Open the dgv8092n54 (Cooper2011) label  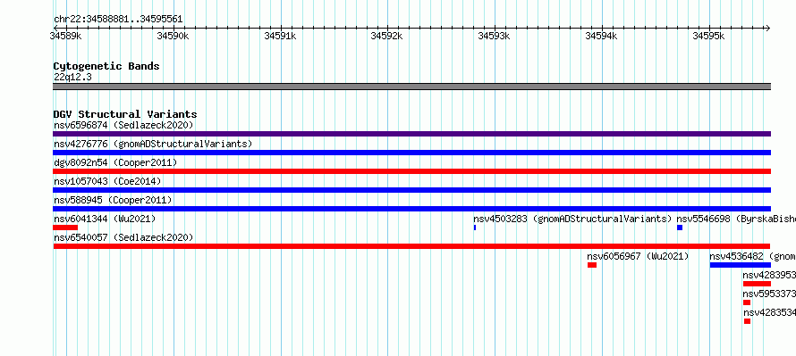tap(115, 162)
